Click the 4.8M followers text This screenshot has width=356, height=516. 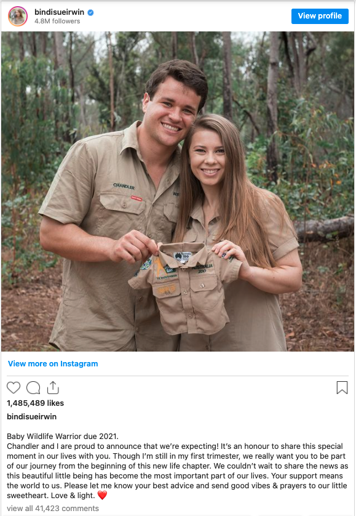point(57,21)
